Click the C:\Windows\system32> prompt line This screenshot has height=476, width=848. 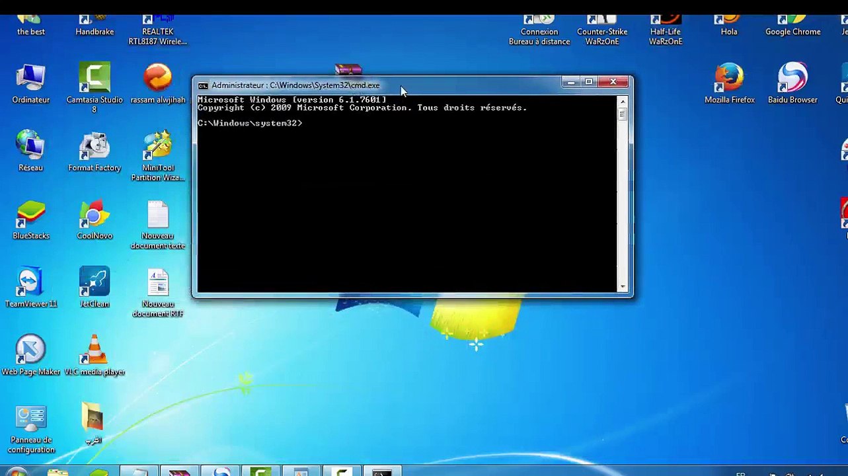250,124
